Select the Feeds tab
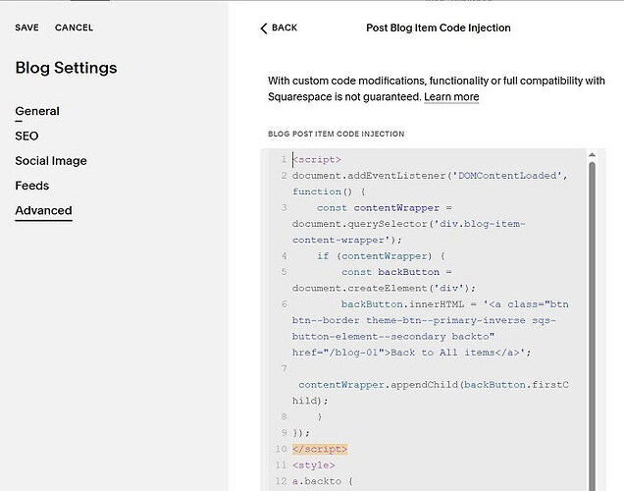The image size is (624, 491). [32, 186]
